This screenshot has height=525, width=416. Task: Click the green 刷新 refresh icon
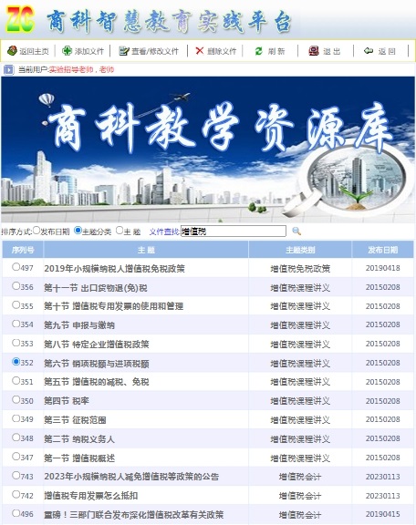258,51
